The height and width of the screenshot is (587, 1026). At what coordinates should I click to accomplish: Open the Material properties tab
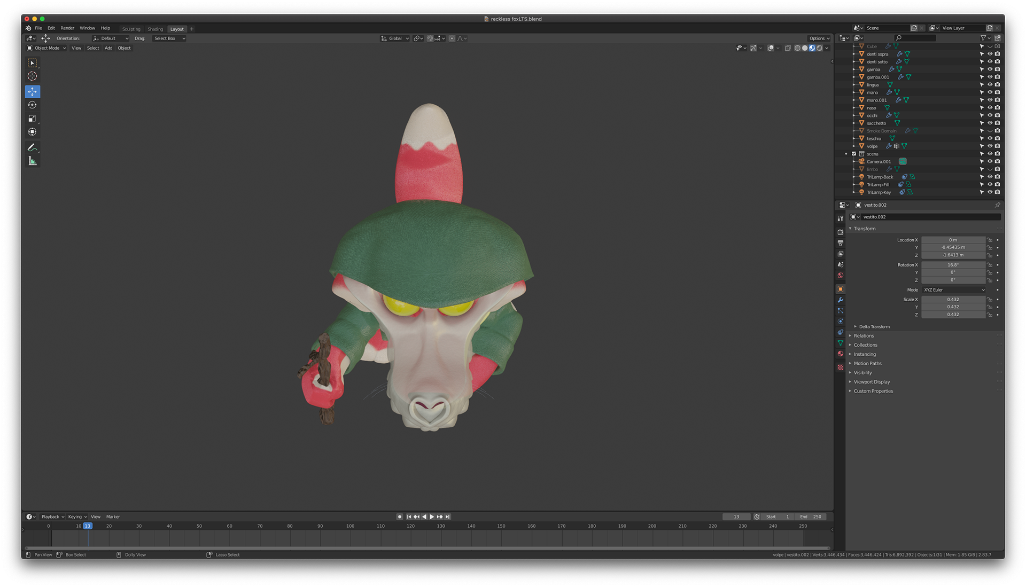841,354
